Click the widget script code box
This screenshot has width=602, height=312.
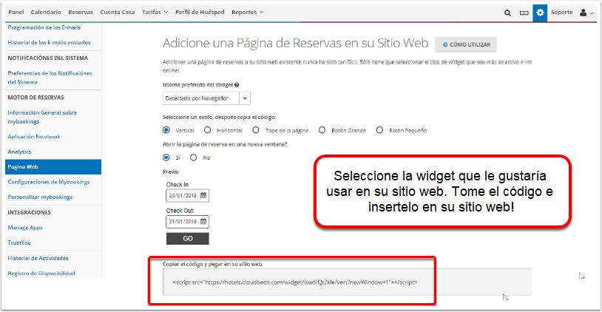347,282
